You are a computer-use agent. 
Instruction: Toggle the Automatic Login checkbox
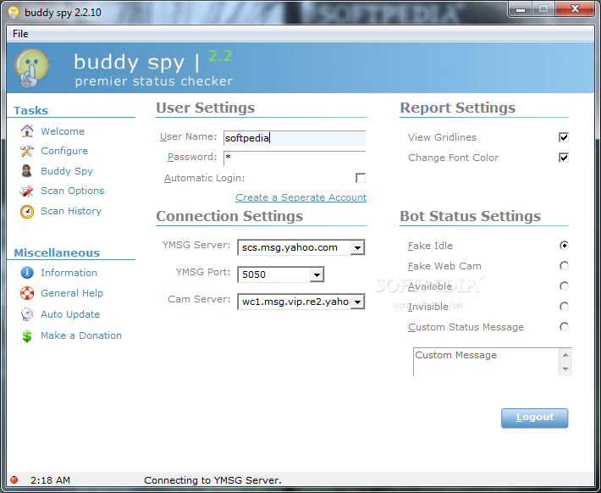[x=361, y=178]
